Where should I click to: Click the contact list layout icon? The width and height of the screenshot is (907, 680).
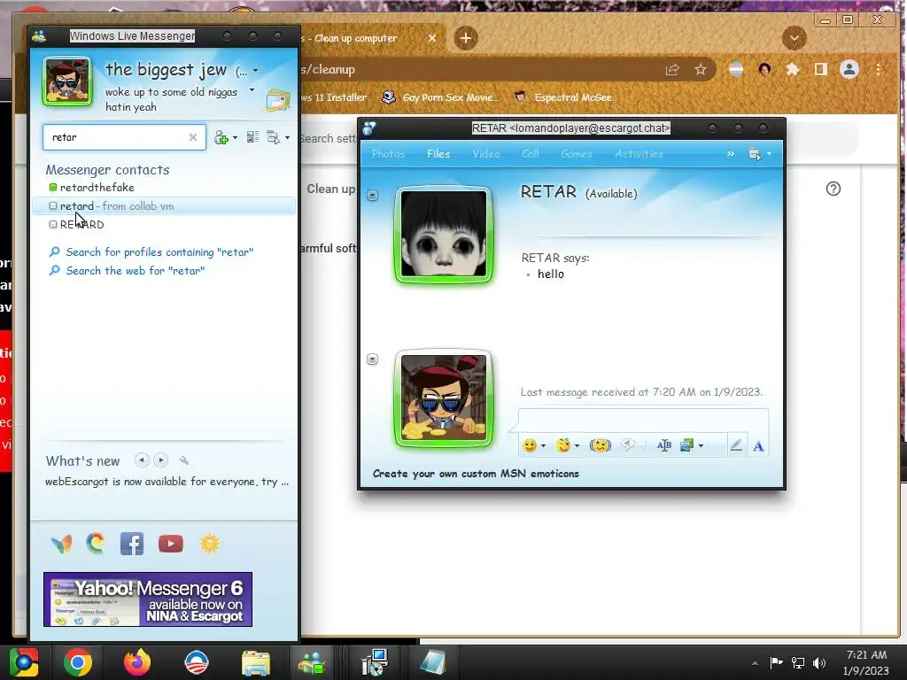[252, 137]
